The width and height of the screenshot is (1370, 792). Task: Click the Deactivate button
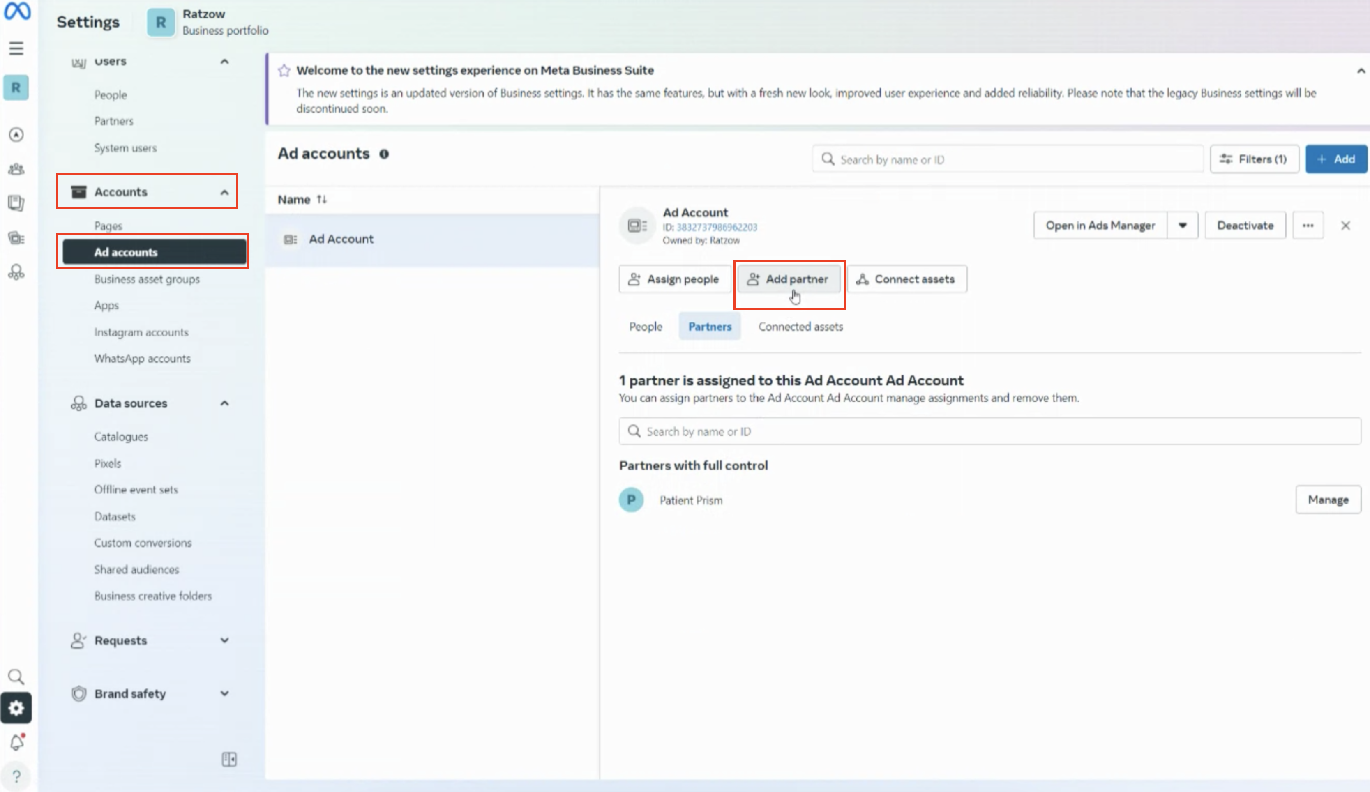click(x=1245, y=226)
